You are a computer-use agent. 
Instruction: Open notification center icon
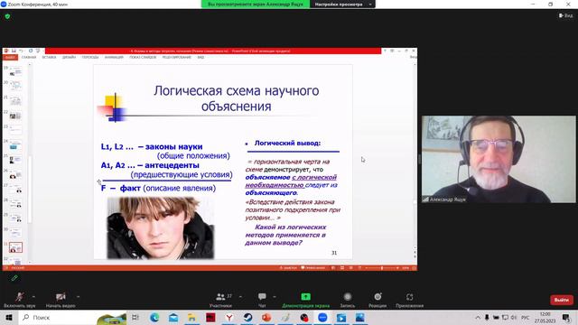click(566, 317)
